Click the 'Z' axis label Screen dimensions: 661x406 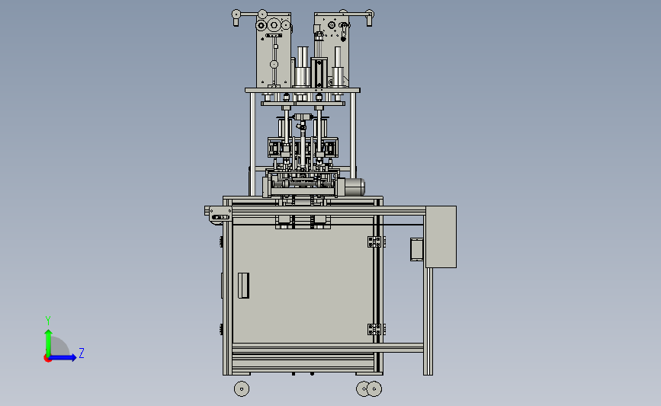click(82, 353)
